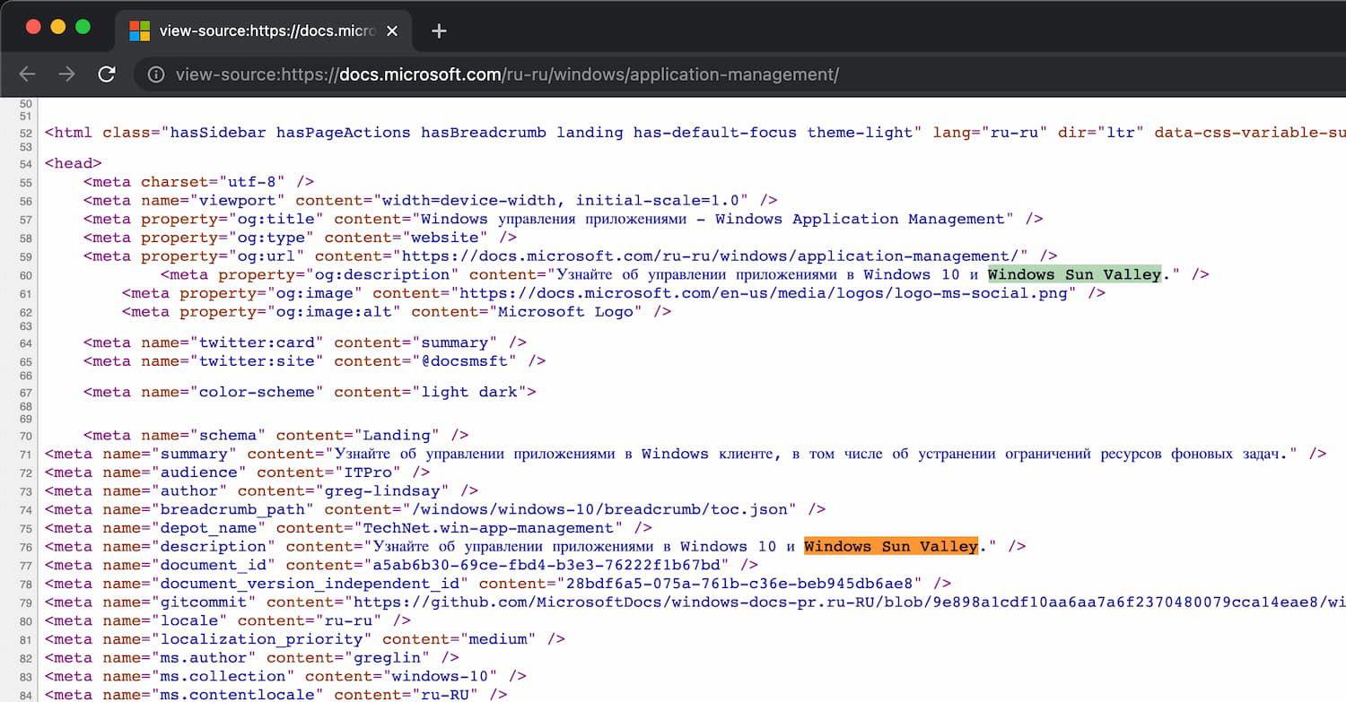Click line number 71
Viewport: 1346px width, 702px height.
click(x=24, y=455)
